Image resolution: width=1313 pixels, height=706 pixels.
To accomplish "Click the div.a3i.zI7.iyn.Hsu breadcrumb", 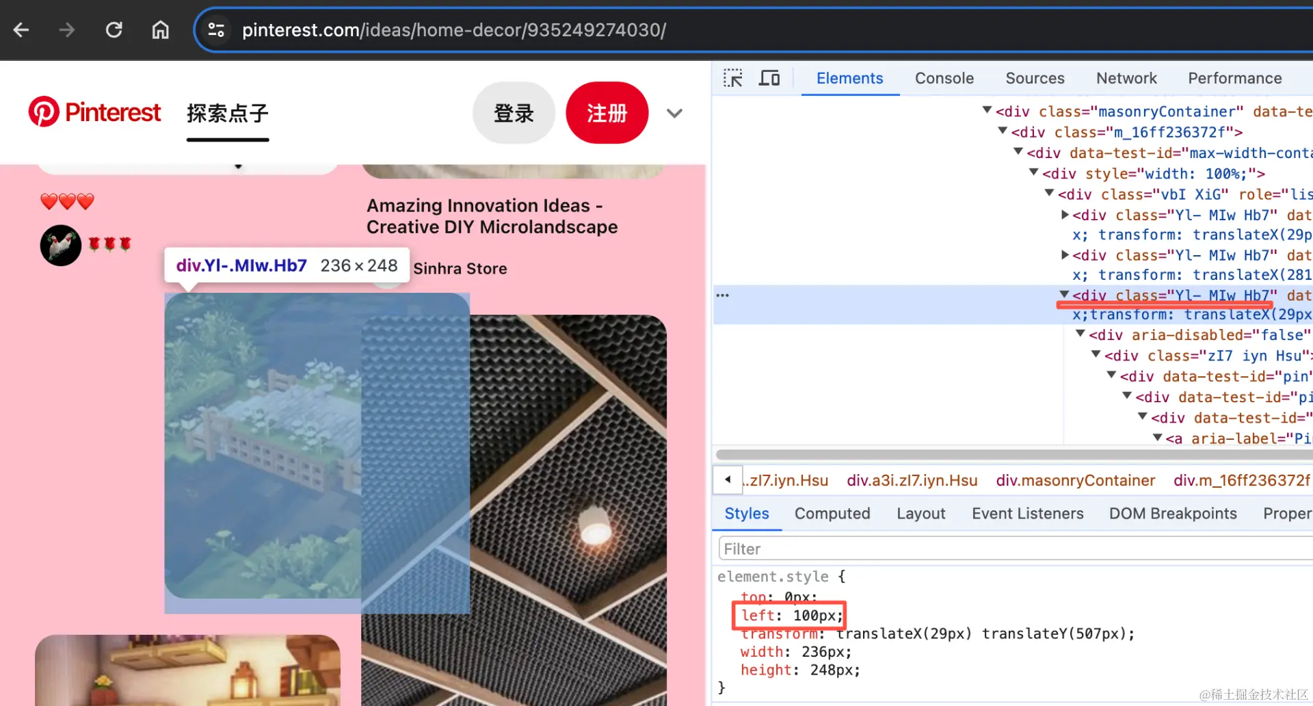I will click(x=912, y=480).
